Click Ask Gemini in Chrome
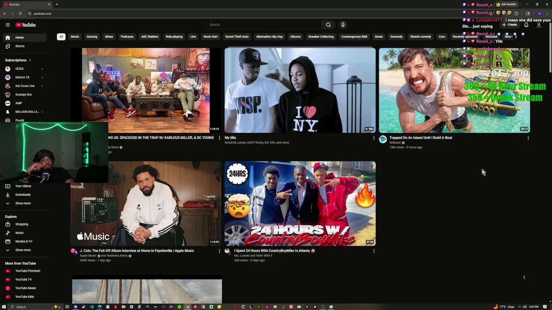This screenshot has width=552, height=310. (506, 4)
